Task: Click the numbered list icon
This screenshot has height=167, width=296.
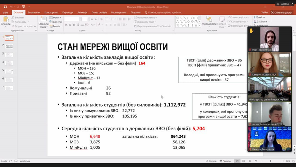Action: tap(113, 19)
